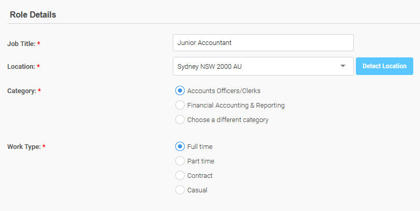The image size is (420, 211).
Task: Click the 'Category:' field label
Action: [22, 91]
